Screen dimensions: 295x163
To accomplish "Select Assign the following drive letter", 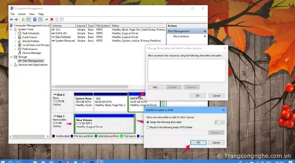I will coord(148,122).
